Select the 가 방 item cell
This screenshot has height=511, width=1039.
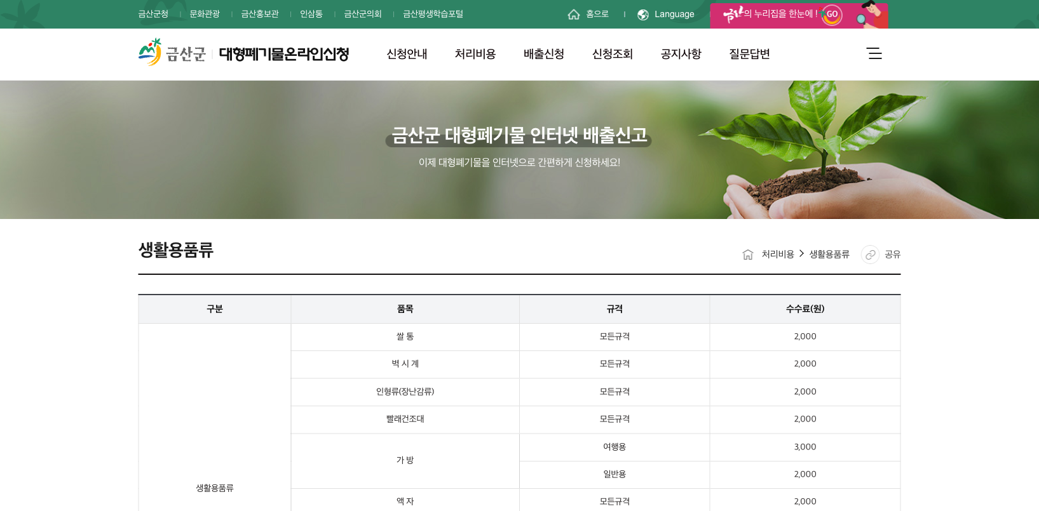pos(405,460)
